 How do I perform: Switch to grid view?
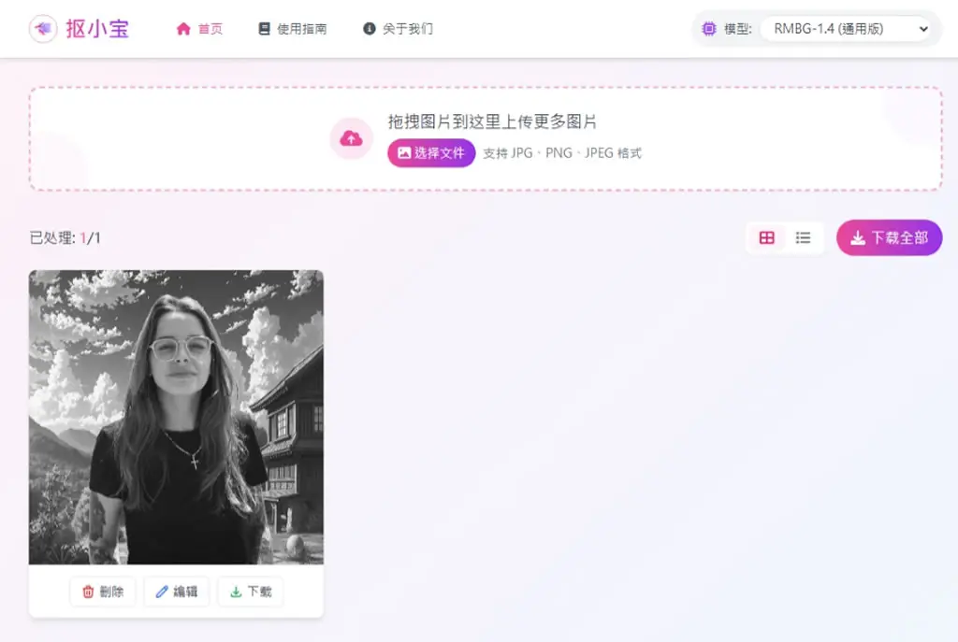pyautogui.click(x=767, y=237)
